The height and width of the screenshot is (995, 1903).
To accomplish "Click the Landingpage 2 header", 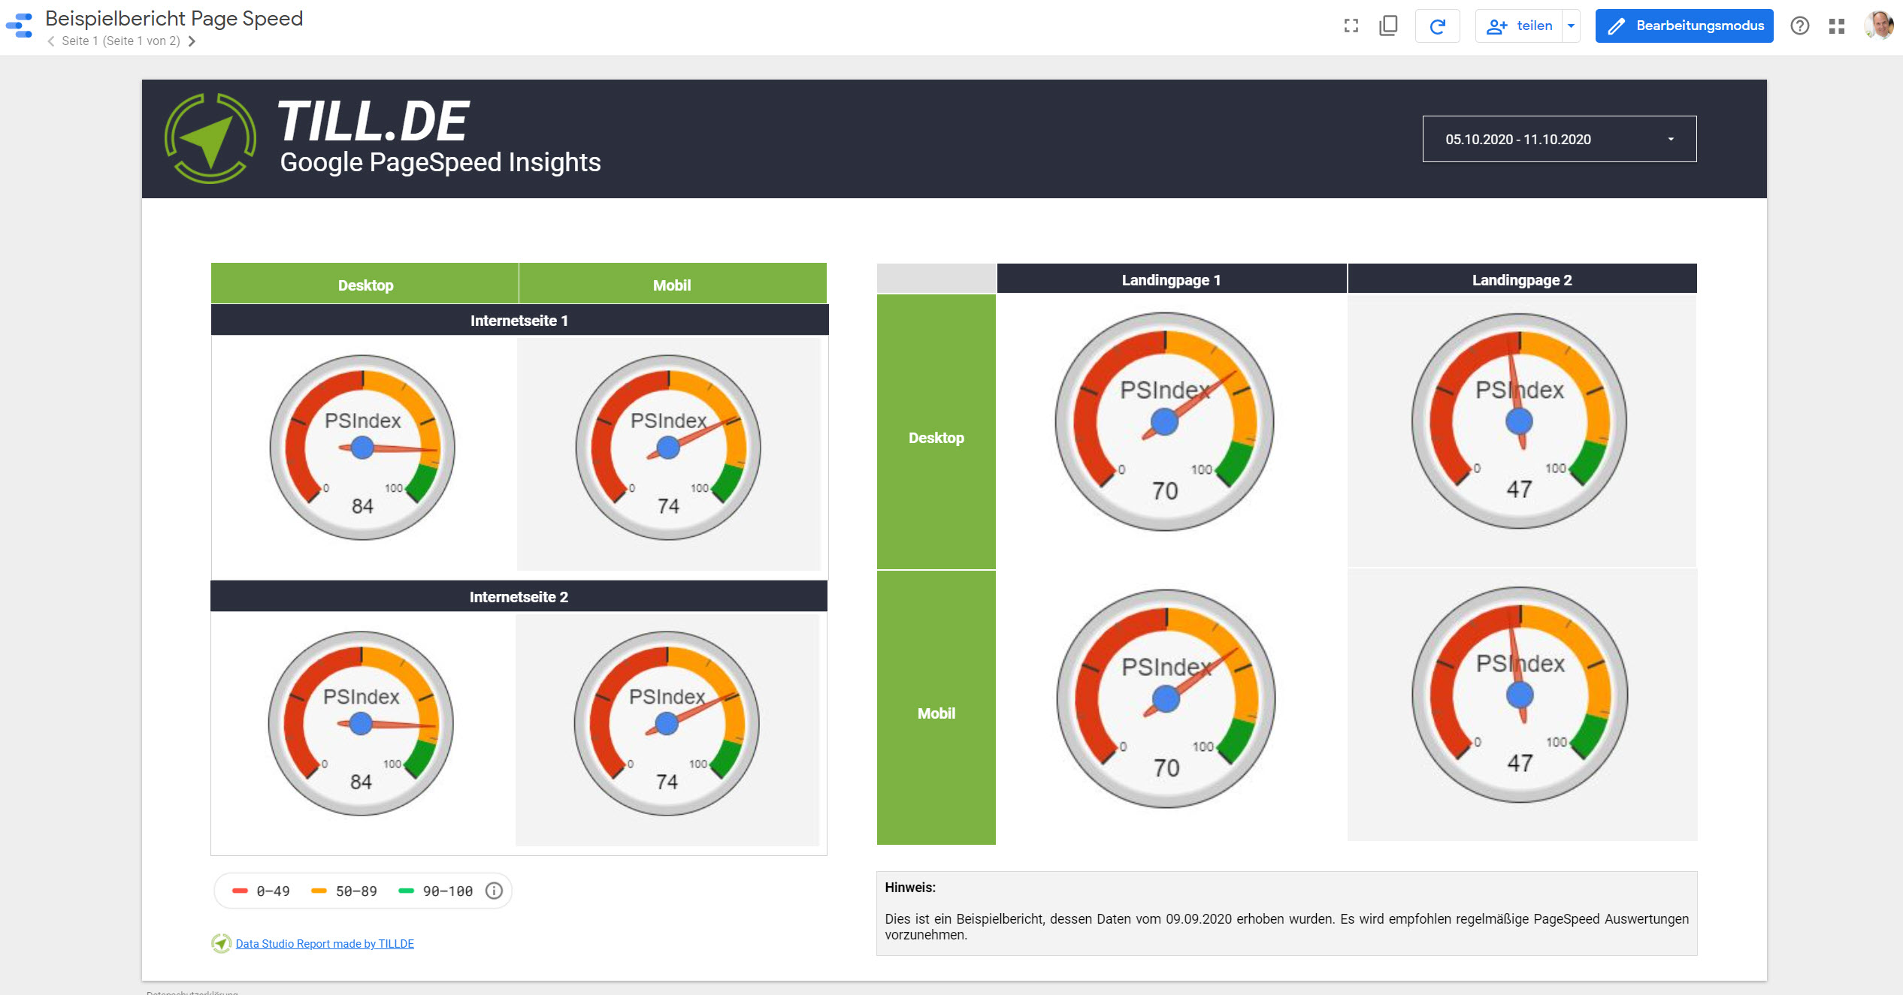I will (x=1522, y=279).
